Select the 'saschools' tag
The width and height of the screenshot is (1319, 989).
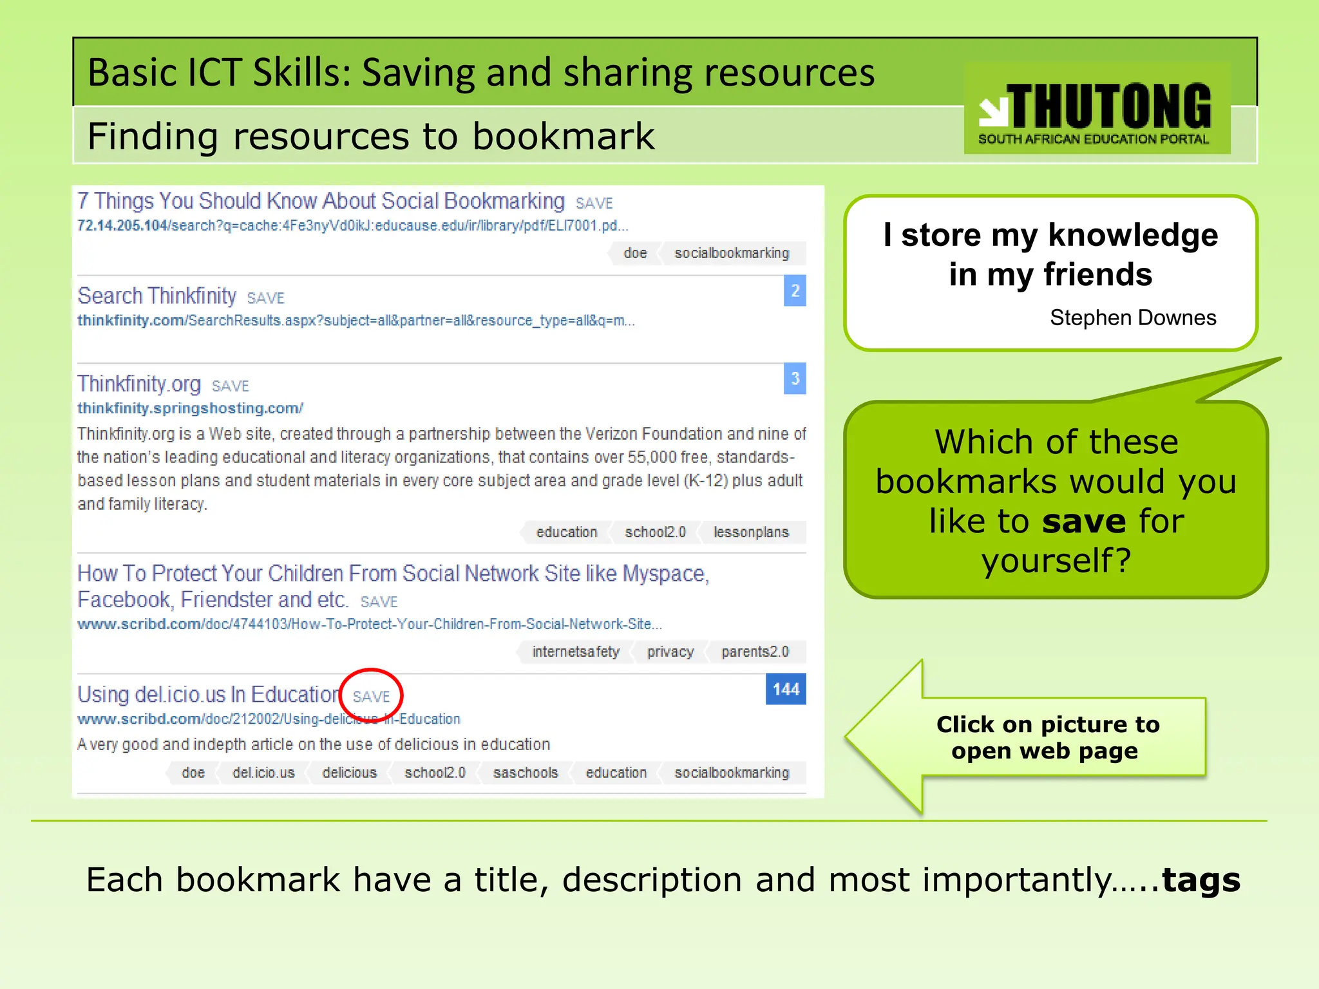[526, 773]
